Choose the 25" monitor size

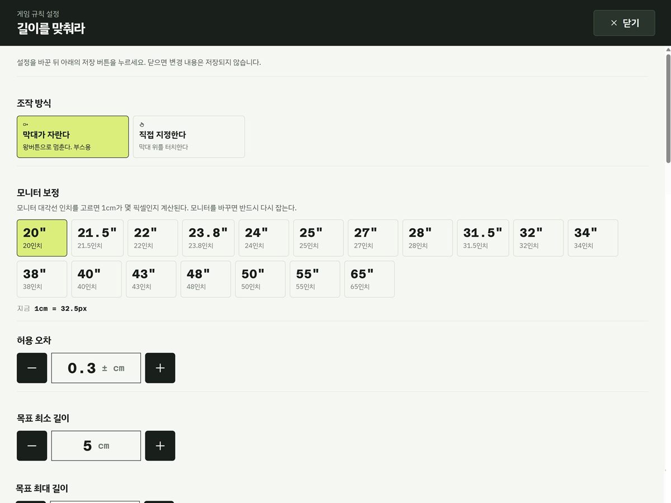coord(318,238)
